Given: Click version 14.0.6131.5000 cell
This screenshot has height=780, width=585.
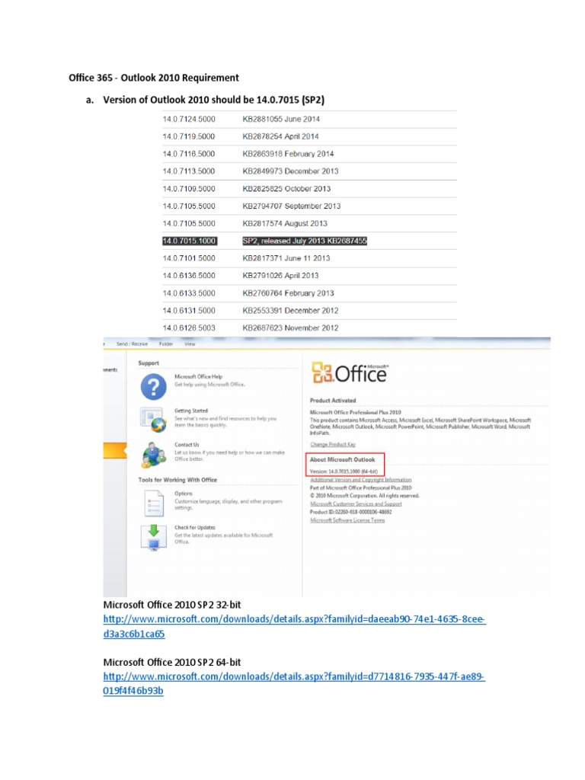Looking at the screenshot, I should pos(189,311).
